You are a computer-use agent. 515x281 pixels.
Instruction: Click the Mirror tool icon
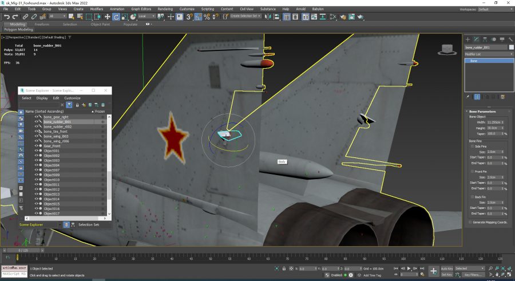[x=268, y=17]
